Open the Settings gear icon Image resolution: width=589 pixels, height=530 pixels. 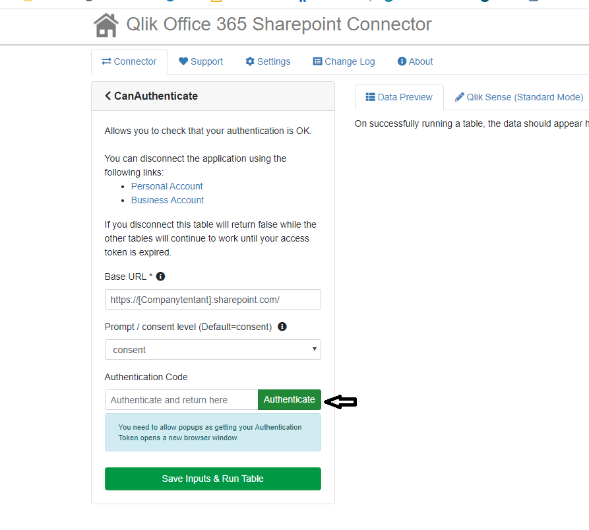coord(250,61)
